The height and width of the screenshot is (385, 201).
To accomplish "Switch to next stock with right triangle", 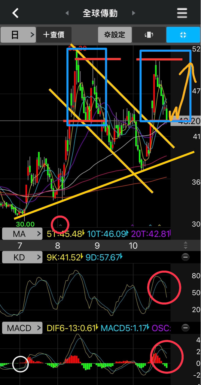I will (x=134, y=13).
